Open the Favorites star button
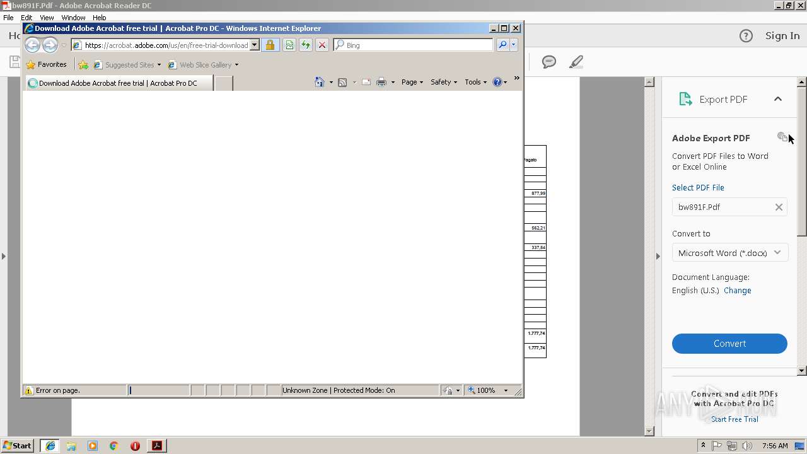807x454 pixels. coord(46,64)
